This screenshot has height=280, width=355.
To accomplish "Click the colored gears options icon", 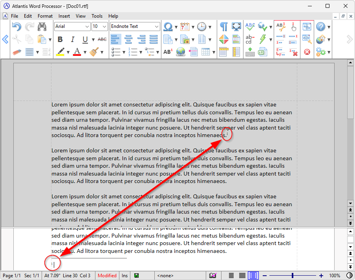I will tap(320, 52).
